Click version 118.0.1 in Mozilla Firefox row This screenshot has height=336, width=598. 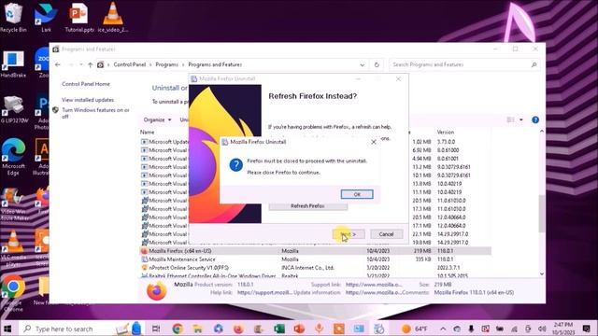(445, 251)
